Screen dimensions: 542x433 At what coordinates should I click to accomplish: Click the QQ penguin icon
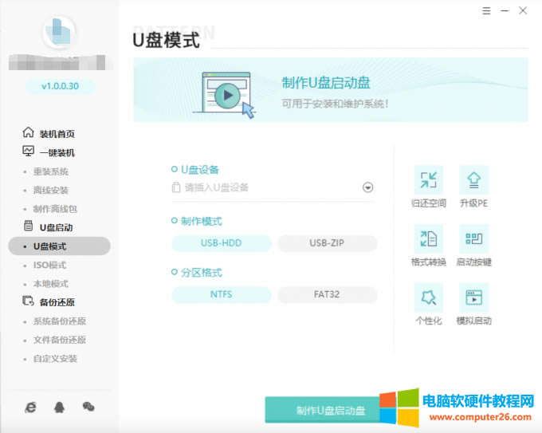[x=60, y=407]
